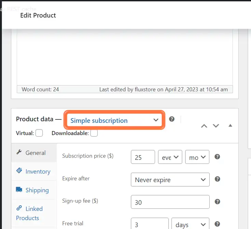Open the billing interval every dropdown
The image size is (251, 229).
pyautogui.click(x=170, y=157)
